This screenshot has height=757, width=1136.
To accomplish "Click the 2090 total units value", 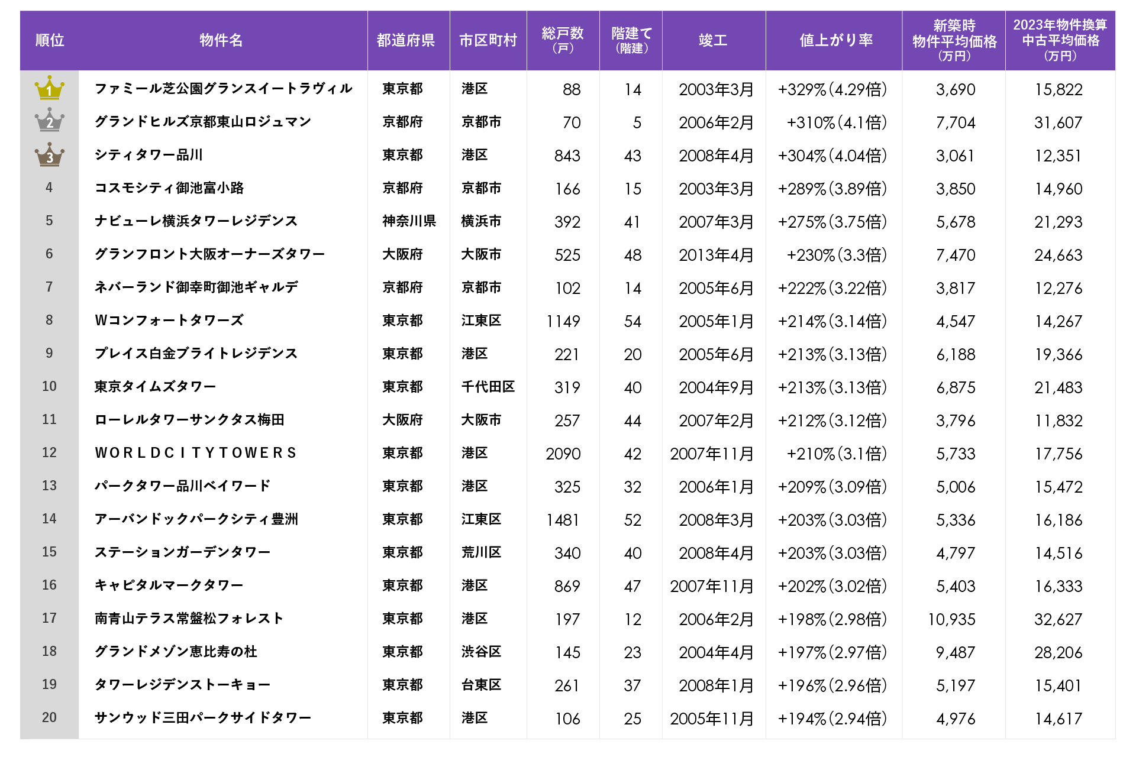I will [563, 454].
